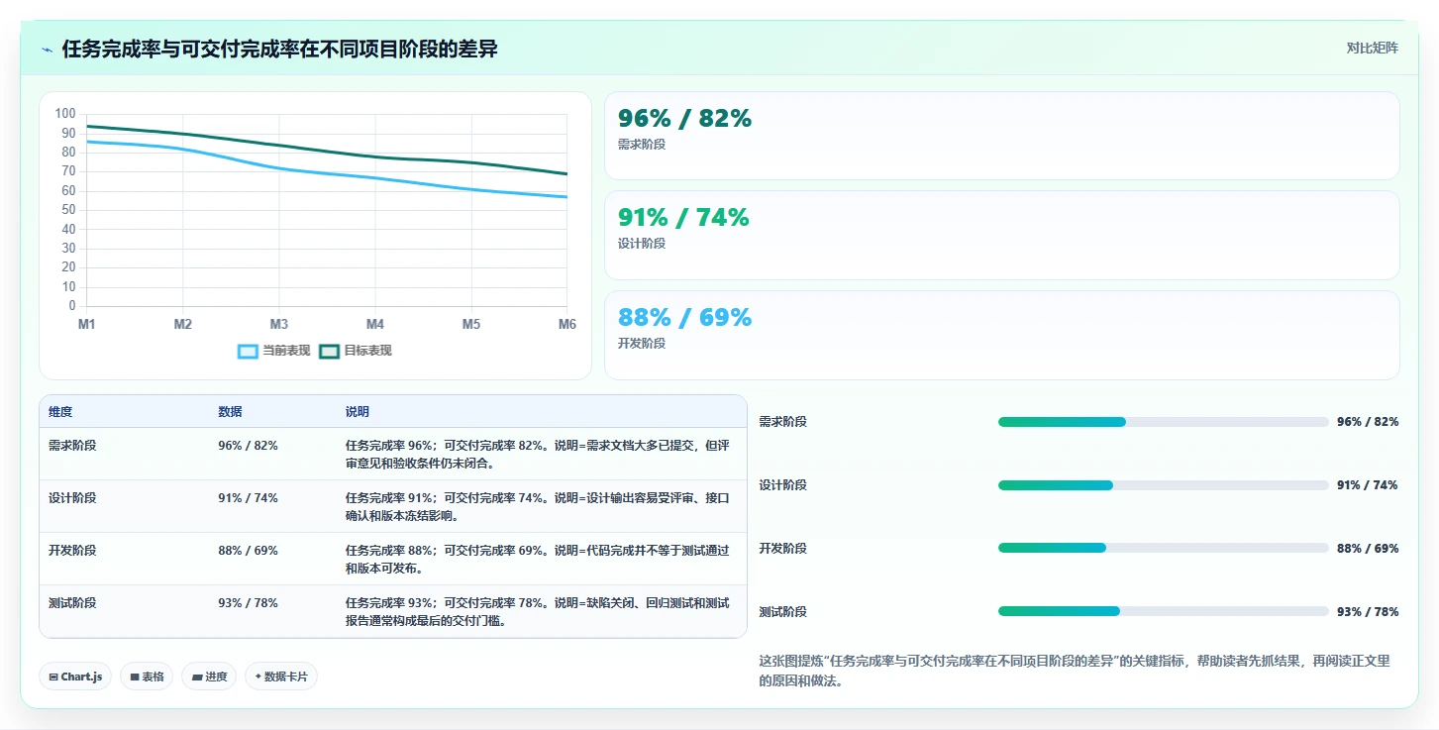1439x730 pixels.
Task: Click the 数据卡片 tag chip
Action: click(x=281, y=677)
